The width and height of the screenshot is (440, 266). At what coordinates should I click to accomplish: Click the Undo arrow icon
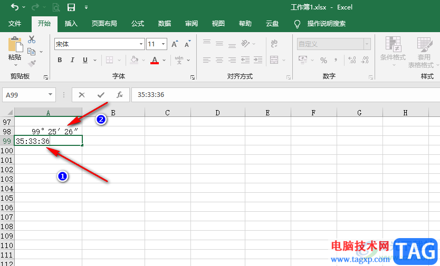(x=15, y=7)
